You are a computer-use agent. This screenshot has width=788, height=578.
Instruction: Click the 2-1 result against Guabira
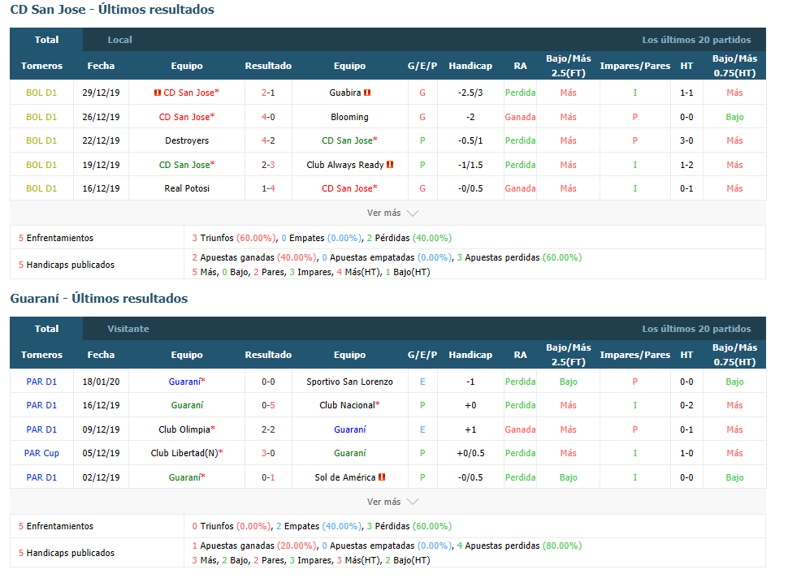pos(268,93)
